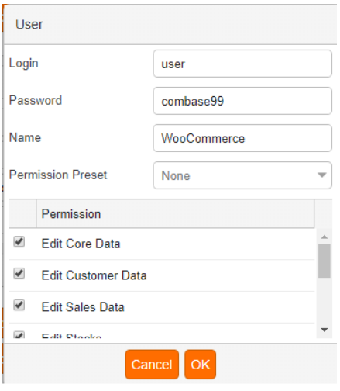The image size is (340, 391).
Task: Select the Password field containing combase99
Action: 242,101
